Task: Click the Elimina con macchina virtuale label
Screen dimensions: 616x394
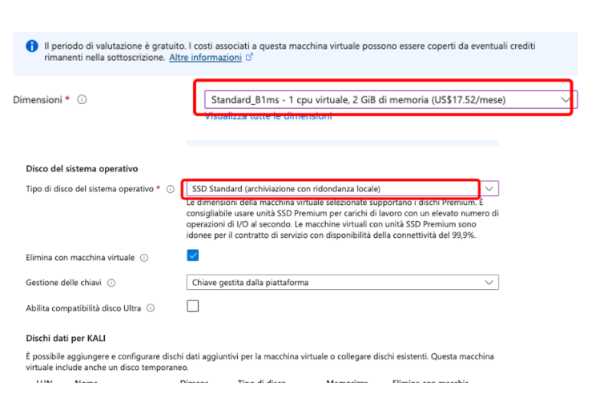Action: pyautogui.click(x=81, y=258)
